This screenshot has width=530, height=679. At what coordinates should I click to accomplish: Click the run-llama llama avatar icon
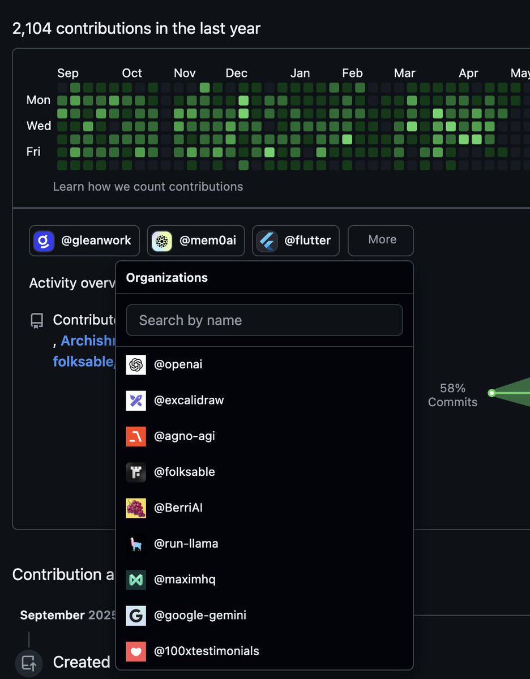(136, 544)
